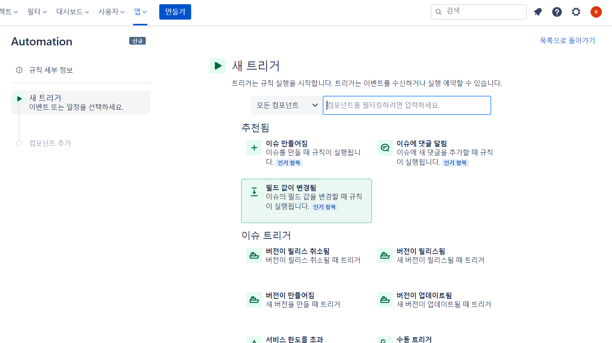Click the info icon beside 규칙 세부 정보
This screenshot has width=612, height=343.
pyautogui.click(x=19, y=70)
